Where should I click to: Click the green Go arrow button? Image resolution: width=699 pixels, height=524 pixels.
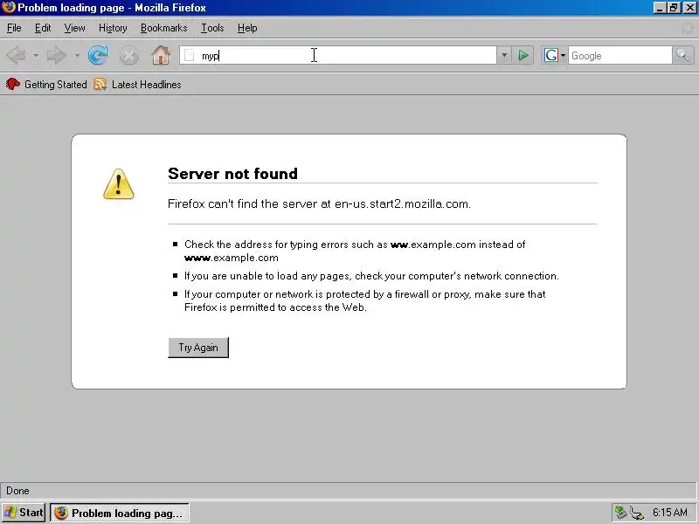[523, 56]
